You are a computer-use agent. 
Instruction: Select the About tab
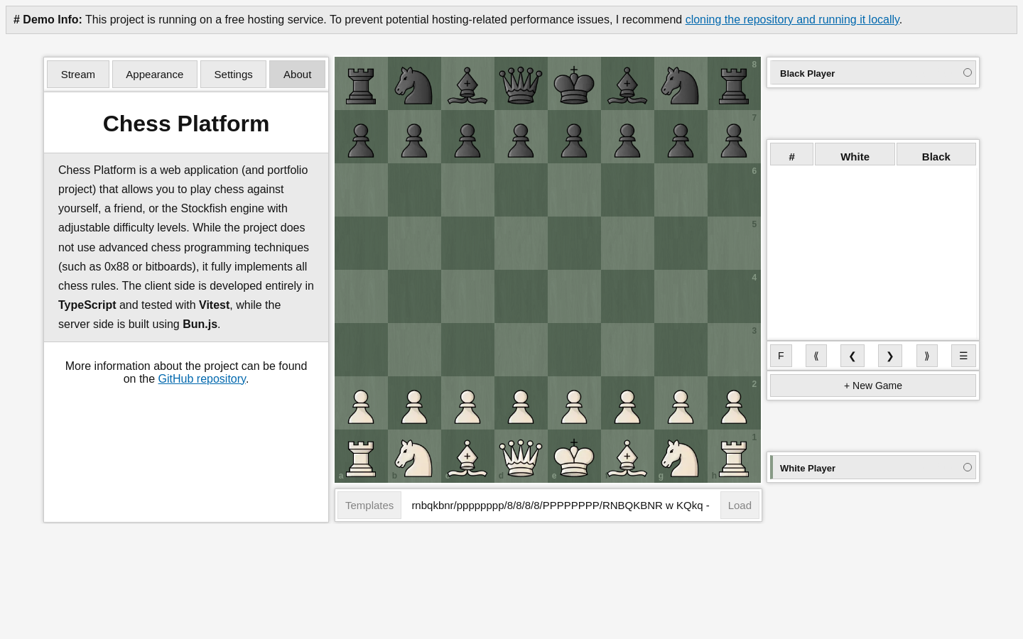pos(297,75)
